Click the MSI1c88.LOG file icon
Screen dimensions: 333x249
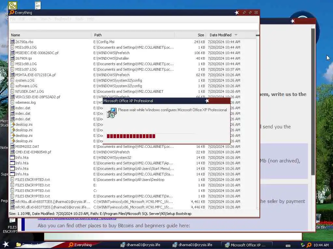[12, 64]
